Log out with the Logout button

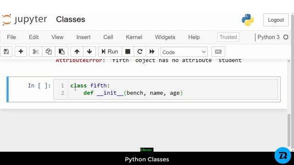click(x=276, y=20)
